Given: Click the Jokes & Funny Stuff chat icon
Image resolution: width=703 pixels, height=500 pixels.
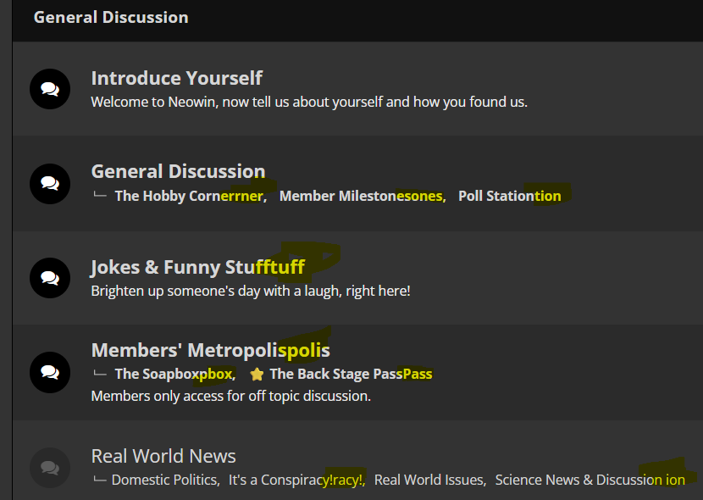Looking at the screenshot, I should [x=50, y=278].
